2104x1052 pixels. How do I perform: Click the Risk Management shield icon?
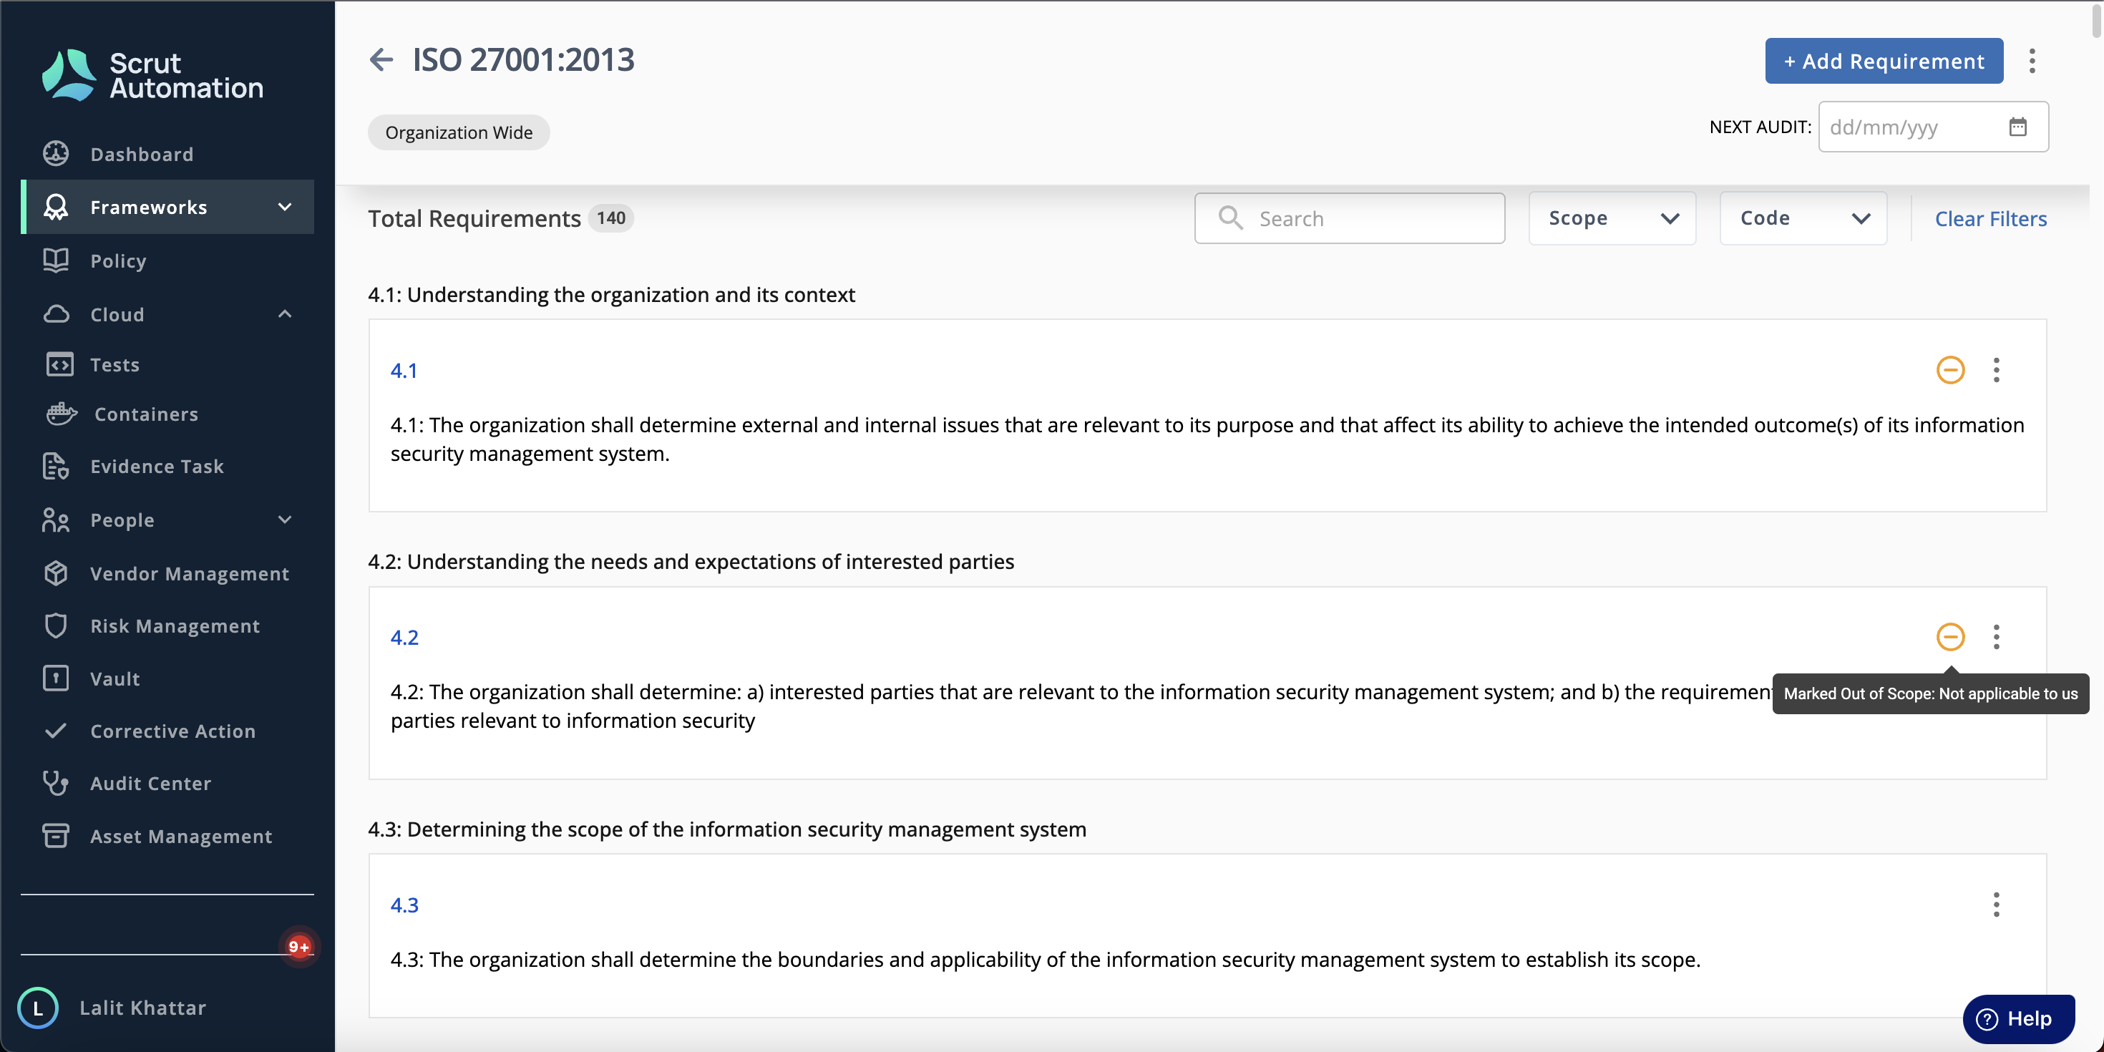(x=56, y=625)
